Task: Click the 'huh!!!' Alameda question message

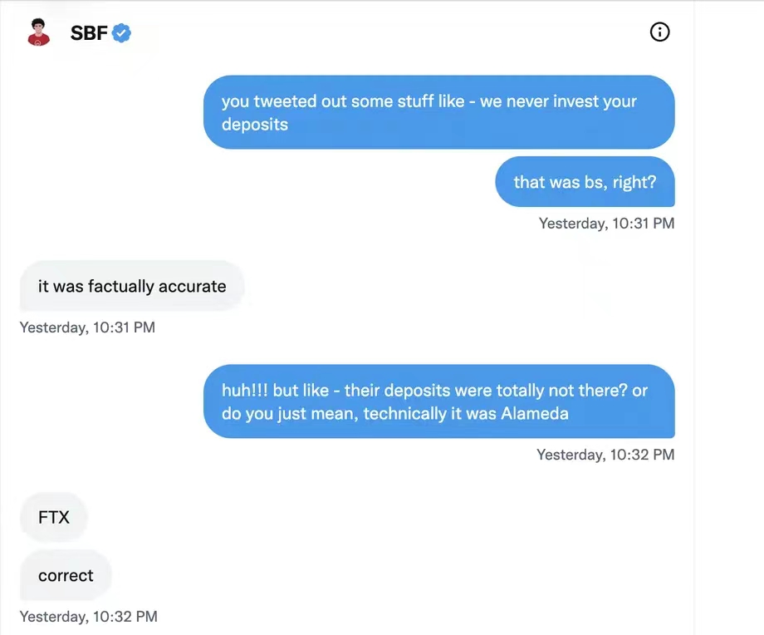Action: (439, 401)
